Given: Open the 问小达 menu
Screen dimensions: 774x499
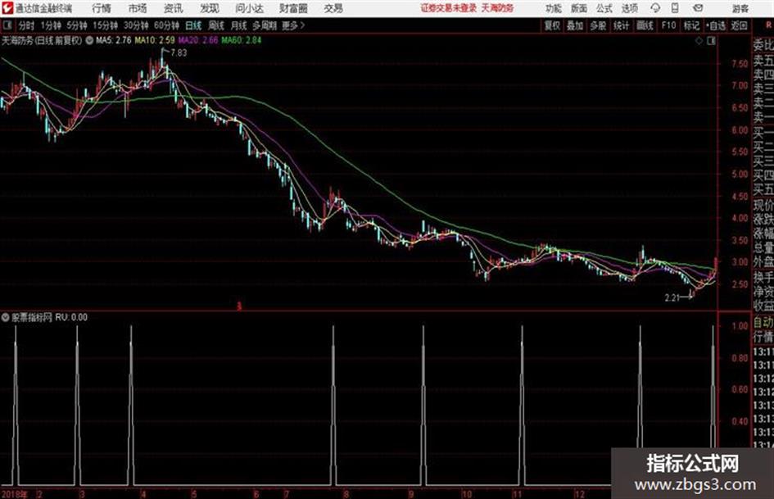Looking at the screenshot, I should 249,8.
